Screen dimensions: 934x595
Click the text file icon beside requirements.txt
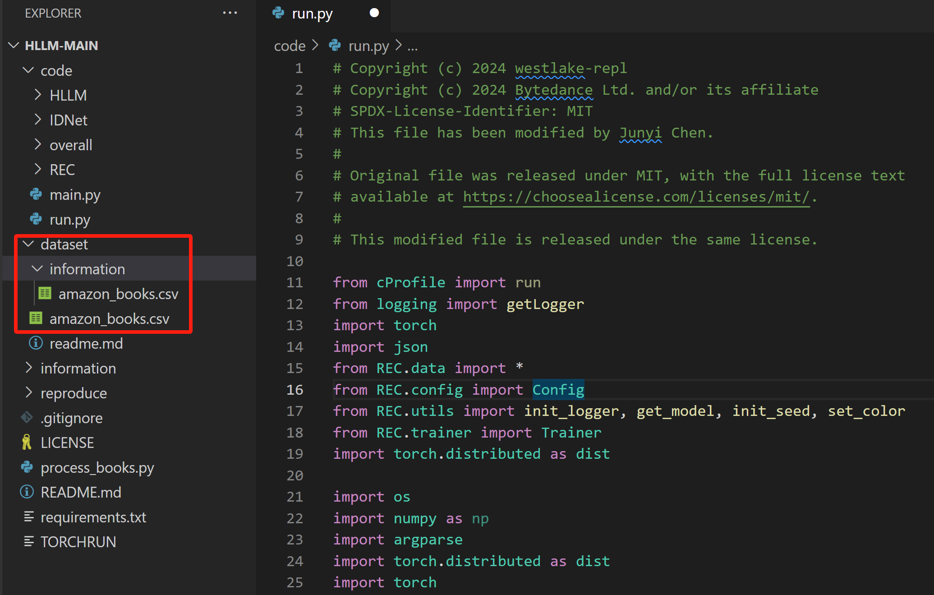click(x=29, y=517)
